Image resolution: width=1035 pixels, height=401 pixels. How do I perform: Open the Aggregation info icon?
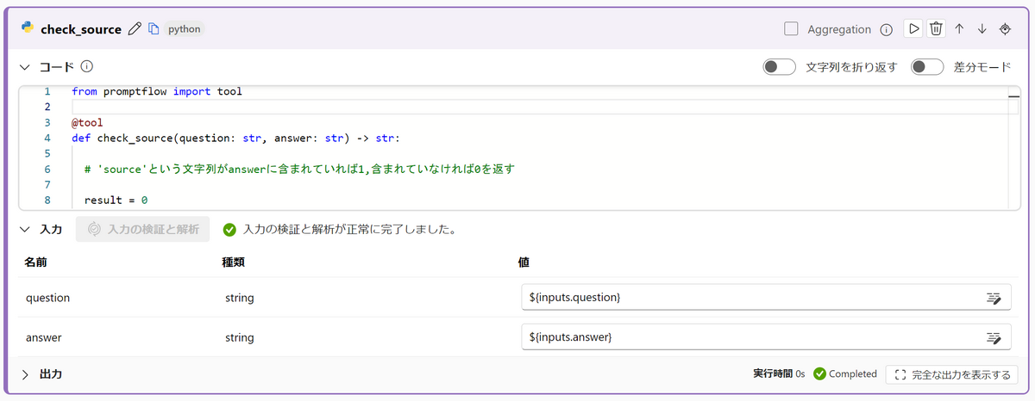pyautogui.click(x=886, y=29)
